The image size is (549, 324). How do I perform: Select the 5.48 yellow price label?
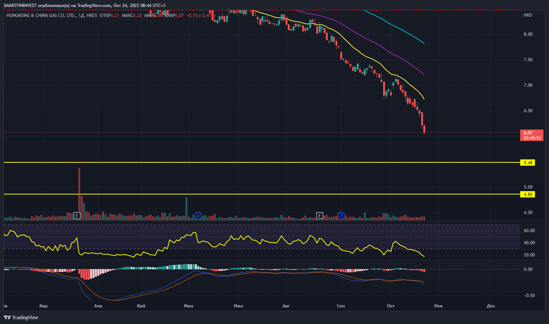[x=527, y=162]
